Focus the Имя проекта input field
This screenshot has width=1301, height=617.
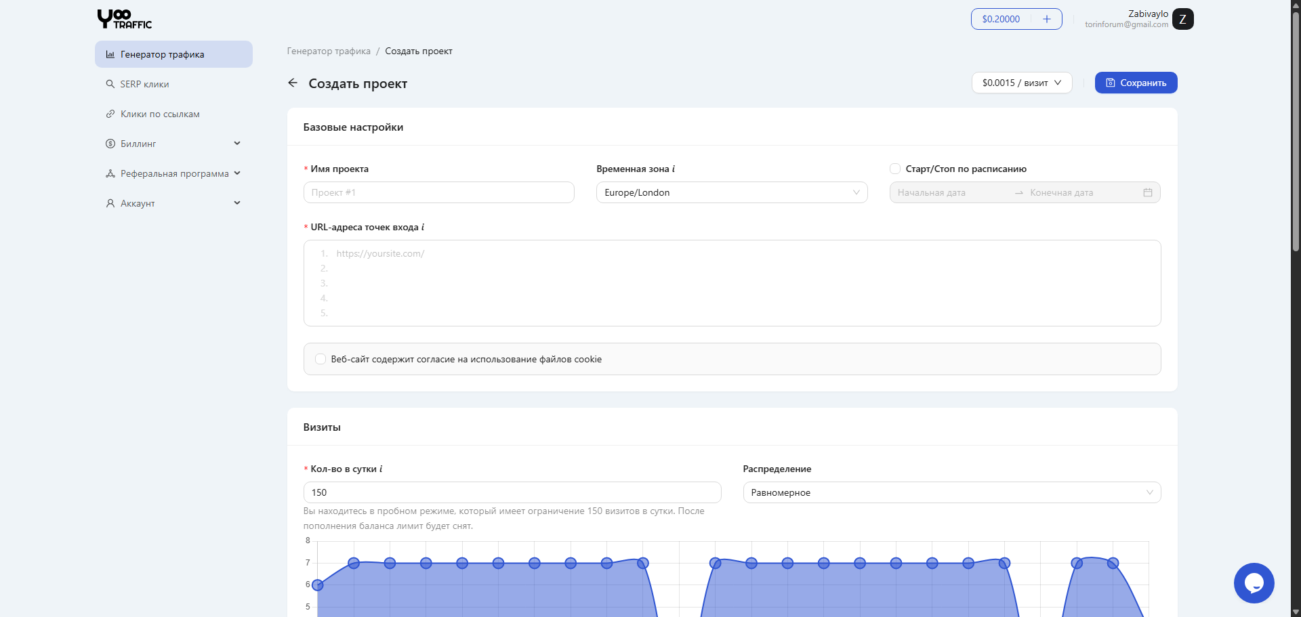[439, 192]
